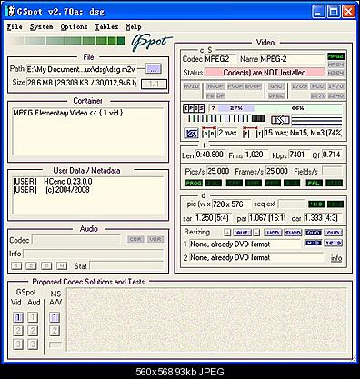Screen dimensions: 360x379
Task: Click the Name field showing MPEG-2
Action: tap(292, 59)
